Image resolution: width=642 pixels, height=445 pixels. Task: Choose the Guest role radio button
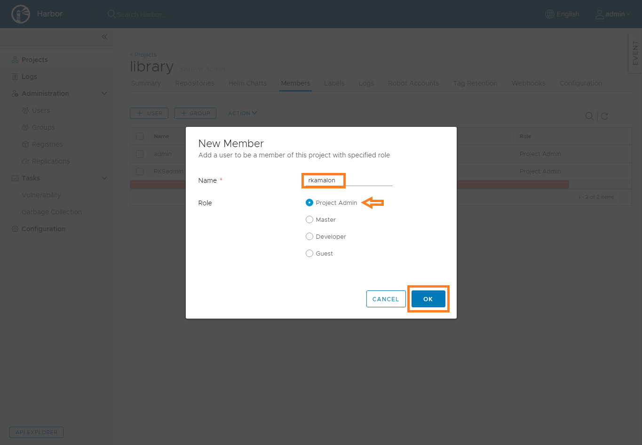(309, 253)
